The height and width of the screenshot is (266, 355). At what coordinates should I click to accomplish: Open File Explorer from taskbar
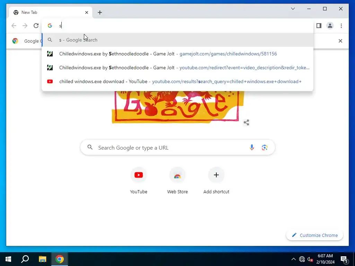(42, 259)
